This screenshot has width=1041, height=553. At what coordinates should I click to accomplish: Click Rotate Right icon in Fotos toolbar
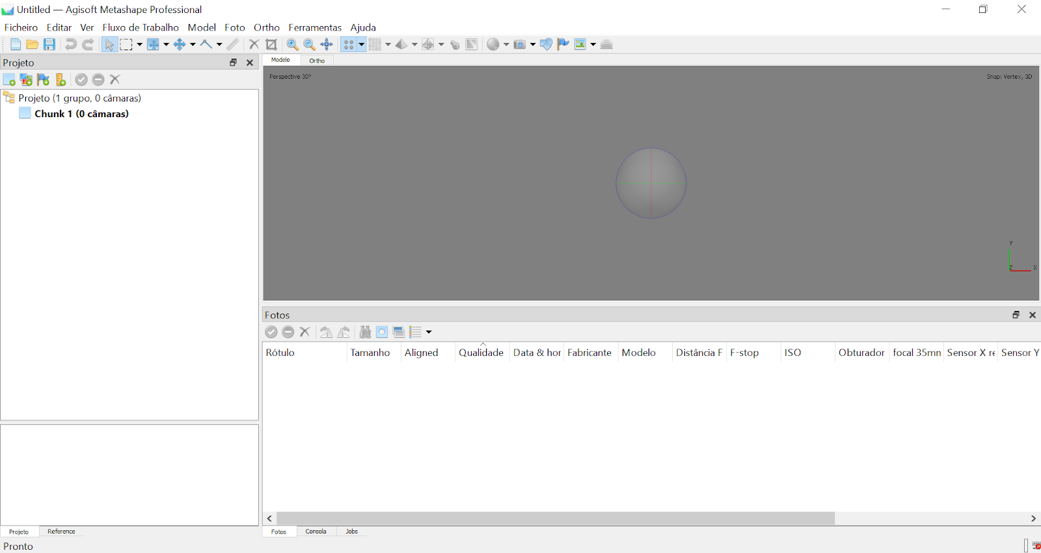coord(344,332)
